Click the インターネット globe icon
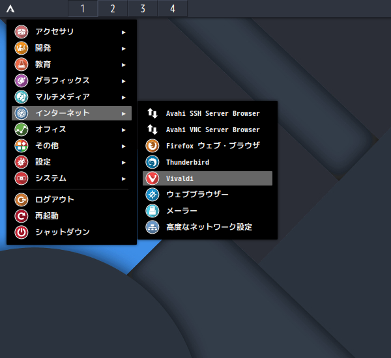Viewport: 391px width, 358px height. tap(22, 113)
